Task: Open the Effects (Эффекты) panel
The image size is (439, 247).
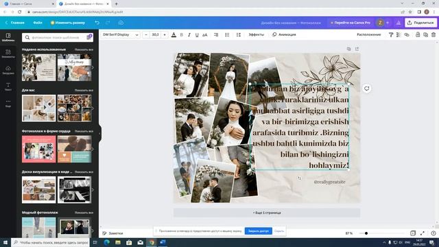Action: 256,35
